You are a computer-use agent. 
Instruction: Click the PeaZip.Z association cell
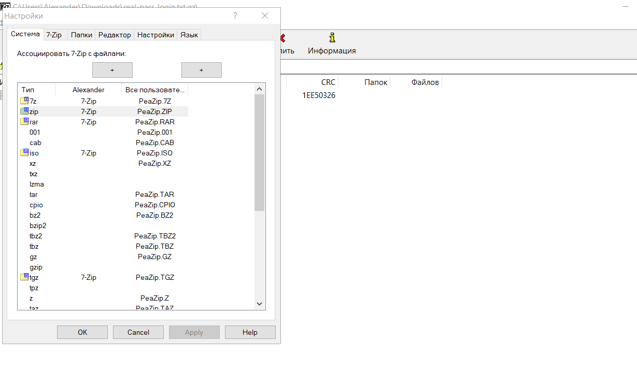(154, 298)
